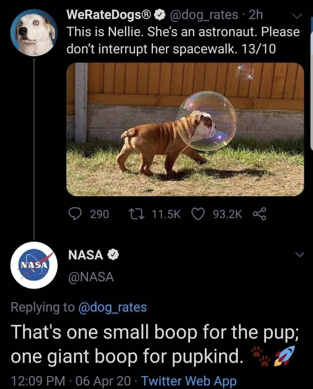Like the WeRateDogs tweet with heart icon
Image resolution: width=313 pixels, height=389 pixels.
198,214
